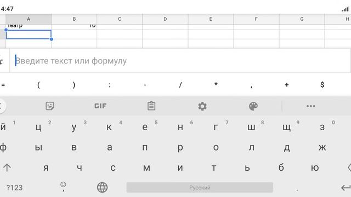Select column B header

point(74,19)
